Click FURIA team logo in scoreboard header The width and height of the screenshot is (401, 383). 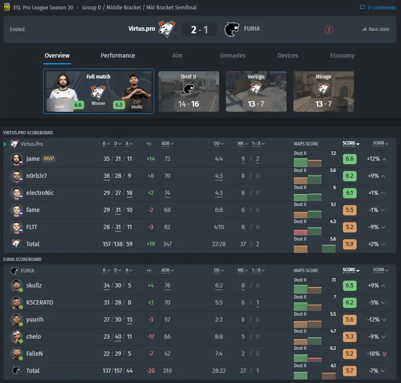click(15, 270)
